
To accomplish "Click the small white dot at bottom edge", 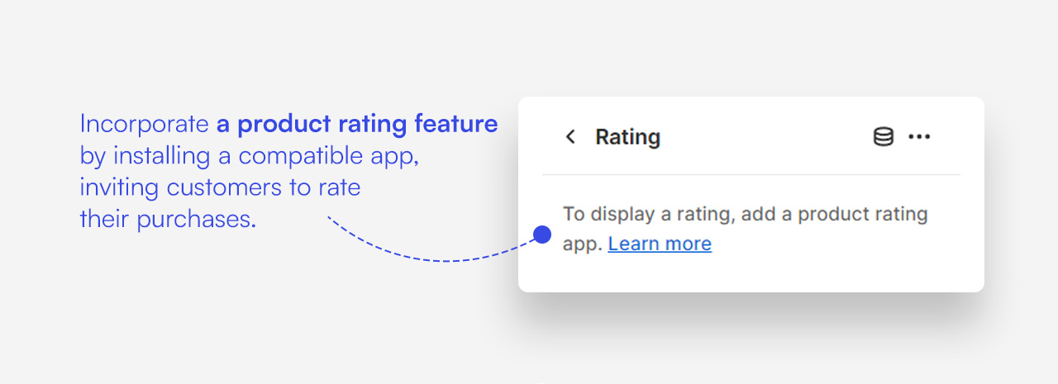I will click(x=541, y=382).
